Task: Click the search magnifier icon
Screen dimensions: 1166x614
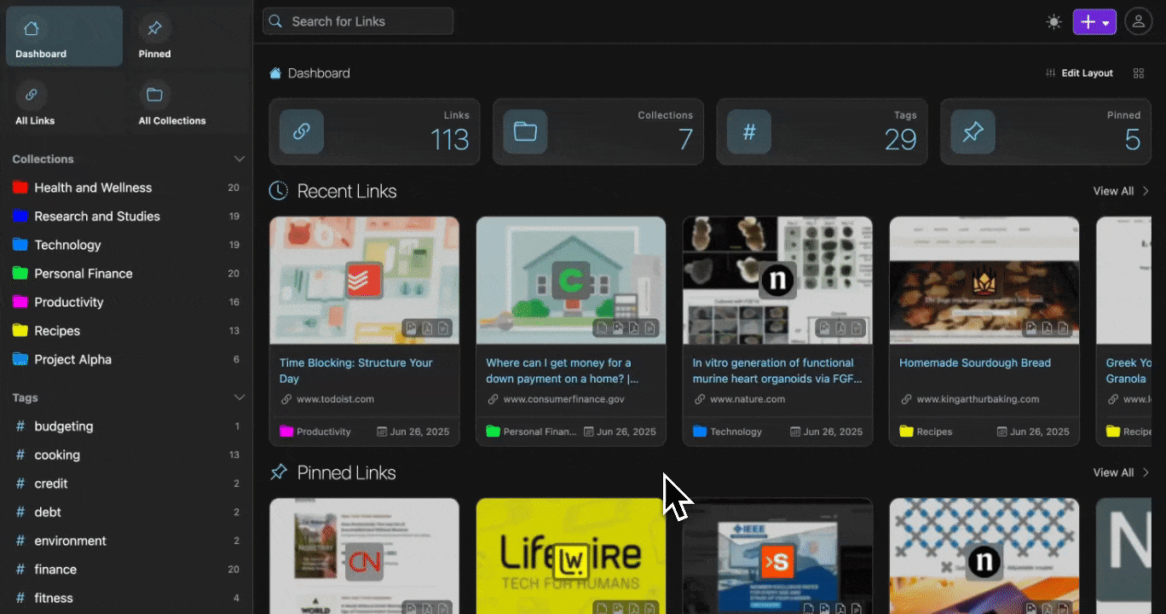Action: click(x=275, y=20)
